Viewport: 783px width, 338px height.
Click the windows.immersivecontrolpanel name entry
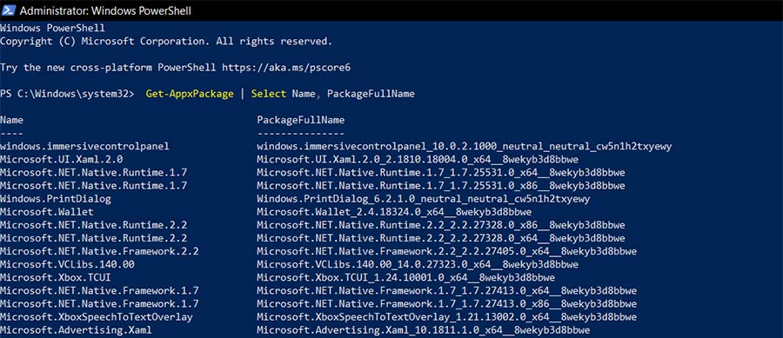(x=85, y=147)
